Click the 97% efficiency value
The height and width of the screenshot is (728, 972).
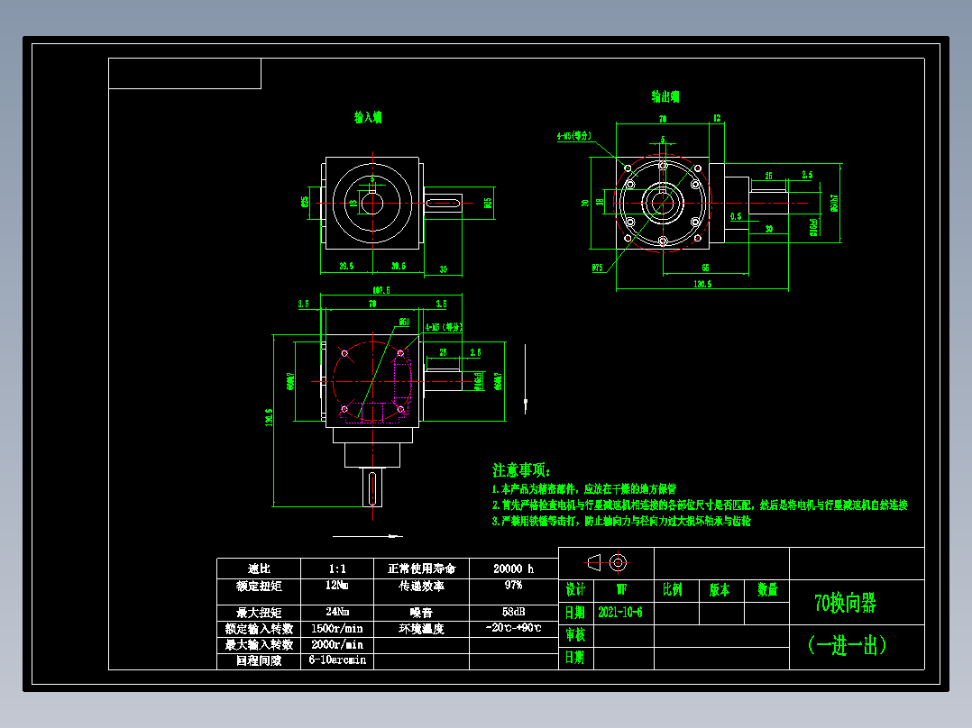pyautogui.click(x=513, y=585)
